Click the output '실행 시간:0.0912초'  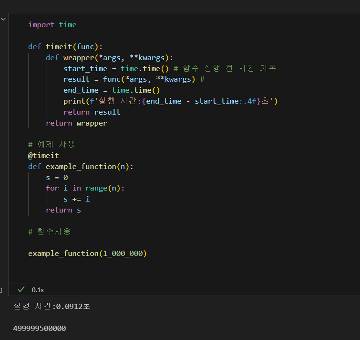[x=51, y=306]
